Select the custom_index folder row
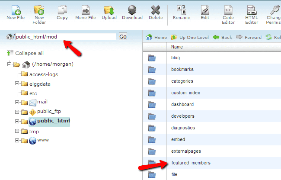 point(212,93)
